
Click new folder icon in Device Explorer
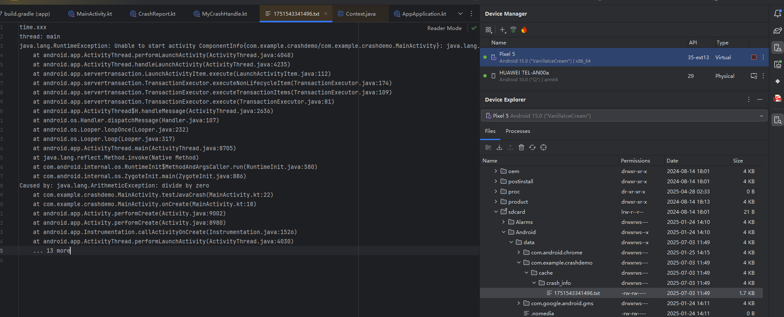coord(488,147)
